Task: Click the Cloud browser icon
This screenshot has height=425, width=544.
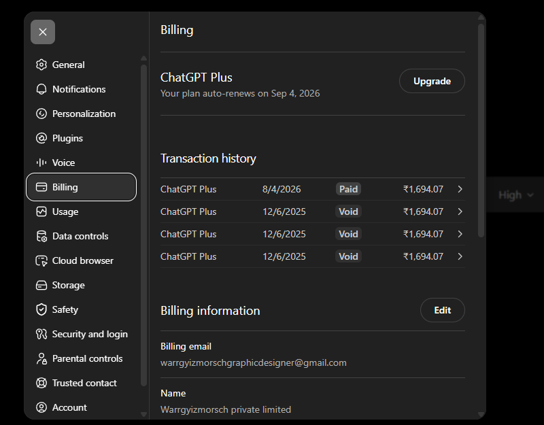Action: [41, 260]
